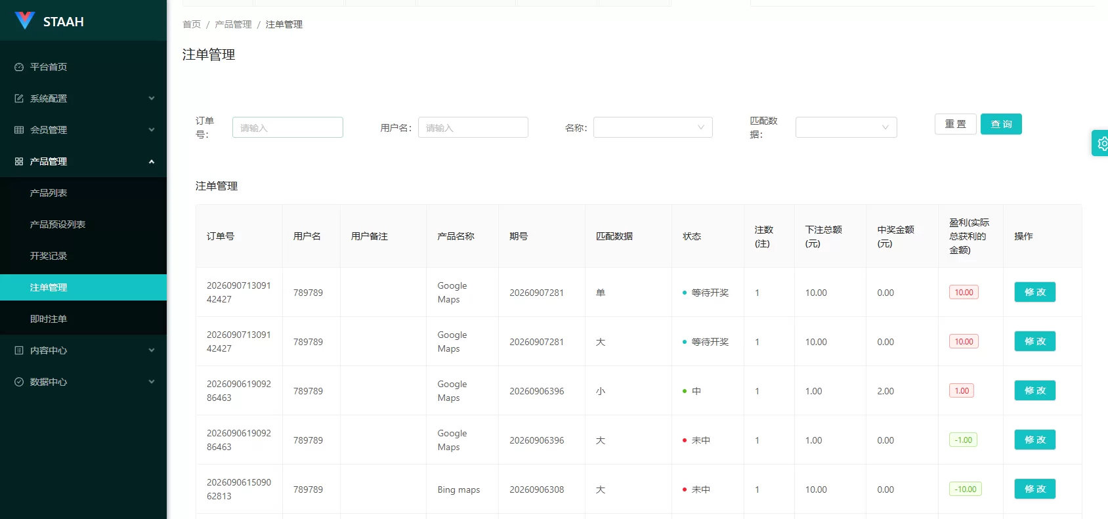Open the 匹配数据 dropdown
Screen dimensions: 1108x519
[846, 127]
